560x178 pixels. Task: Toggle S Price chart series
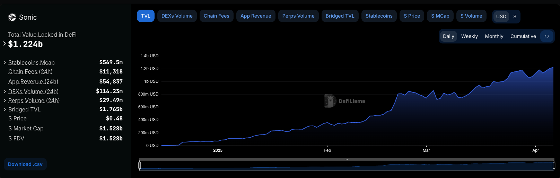[x=412, y=16]
